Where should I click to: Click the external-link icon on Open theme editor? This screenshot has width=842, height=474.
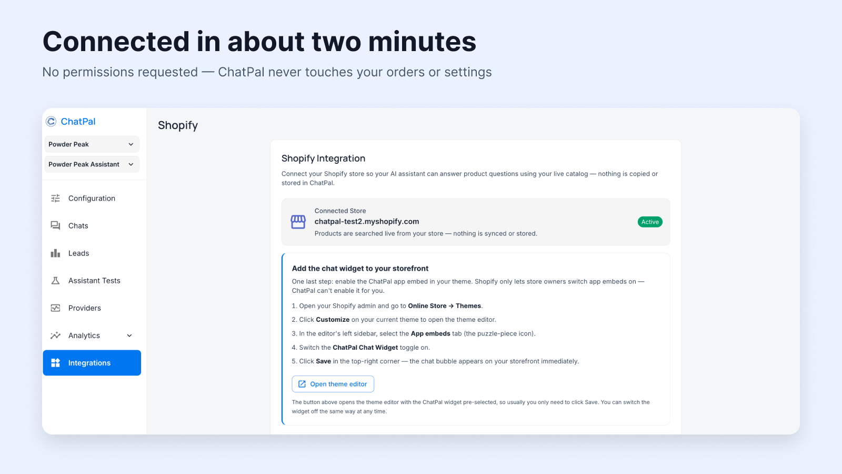tap(302, 384)
